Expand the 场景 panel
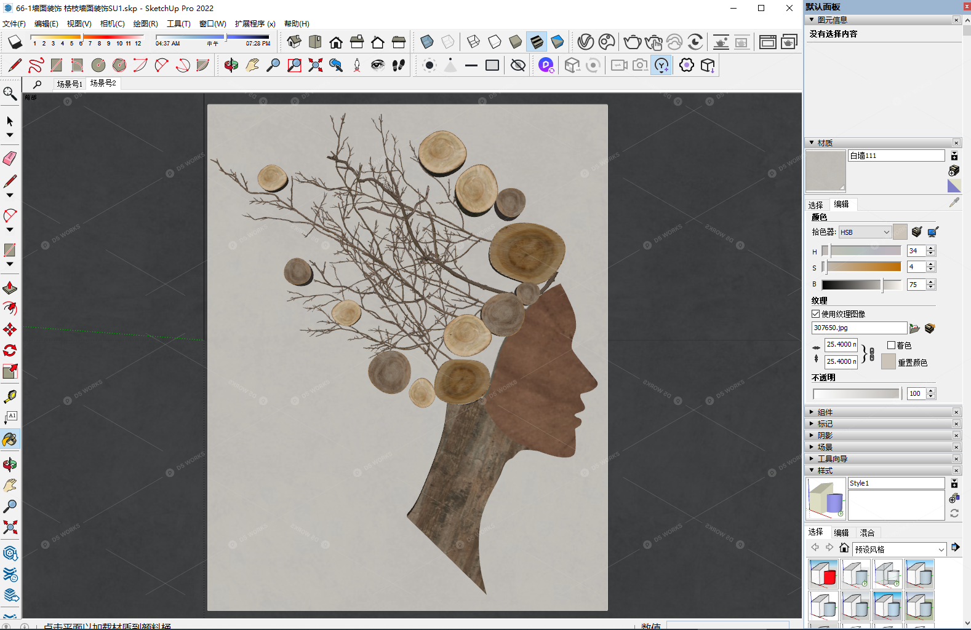The image size is (971, 630). (812, 447)
